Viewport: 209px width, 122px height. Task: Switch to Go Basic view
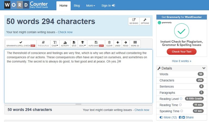[134, 21]
